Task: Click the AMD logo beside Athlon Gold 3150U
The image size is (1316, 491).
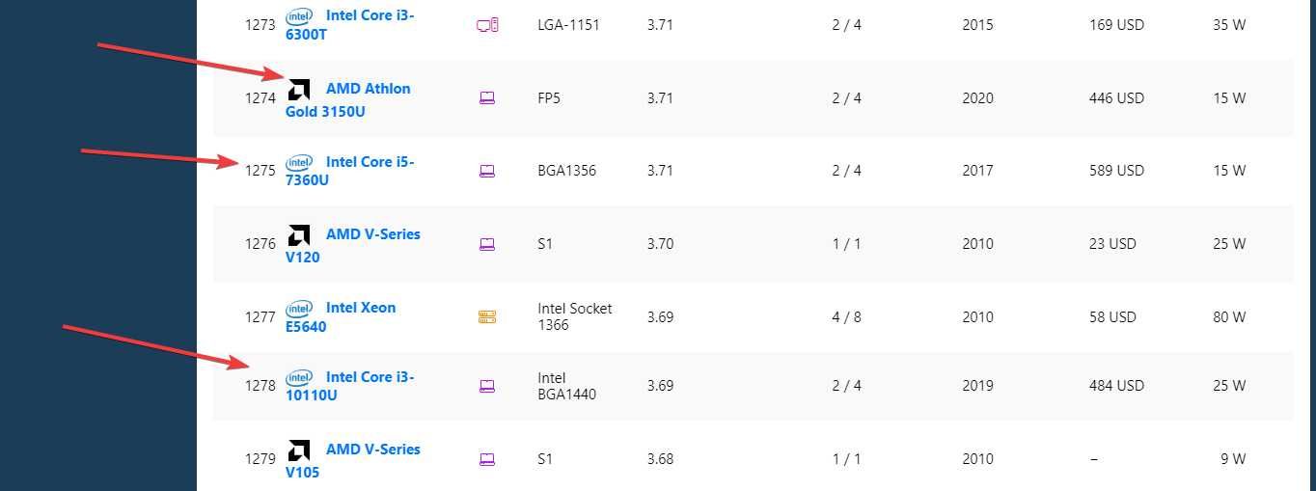Action: pyautogui.click(x=299, y=89)
